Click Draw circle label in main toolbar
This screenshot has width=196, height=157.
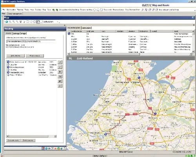(x=108, y=10)
